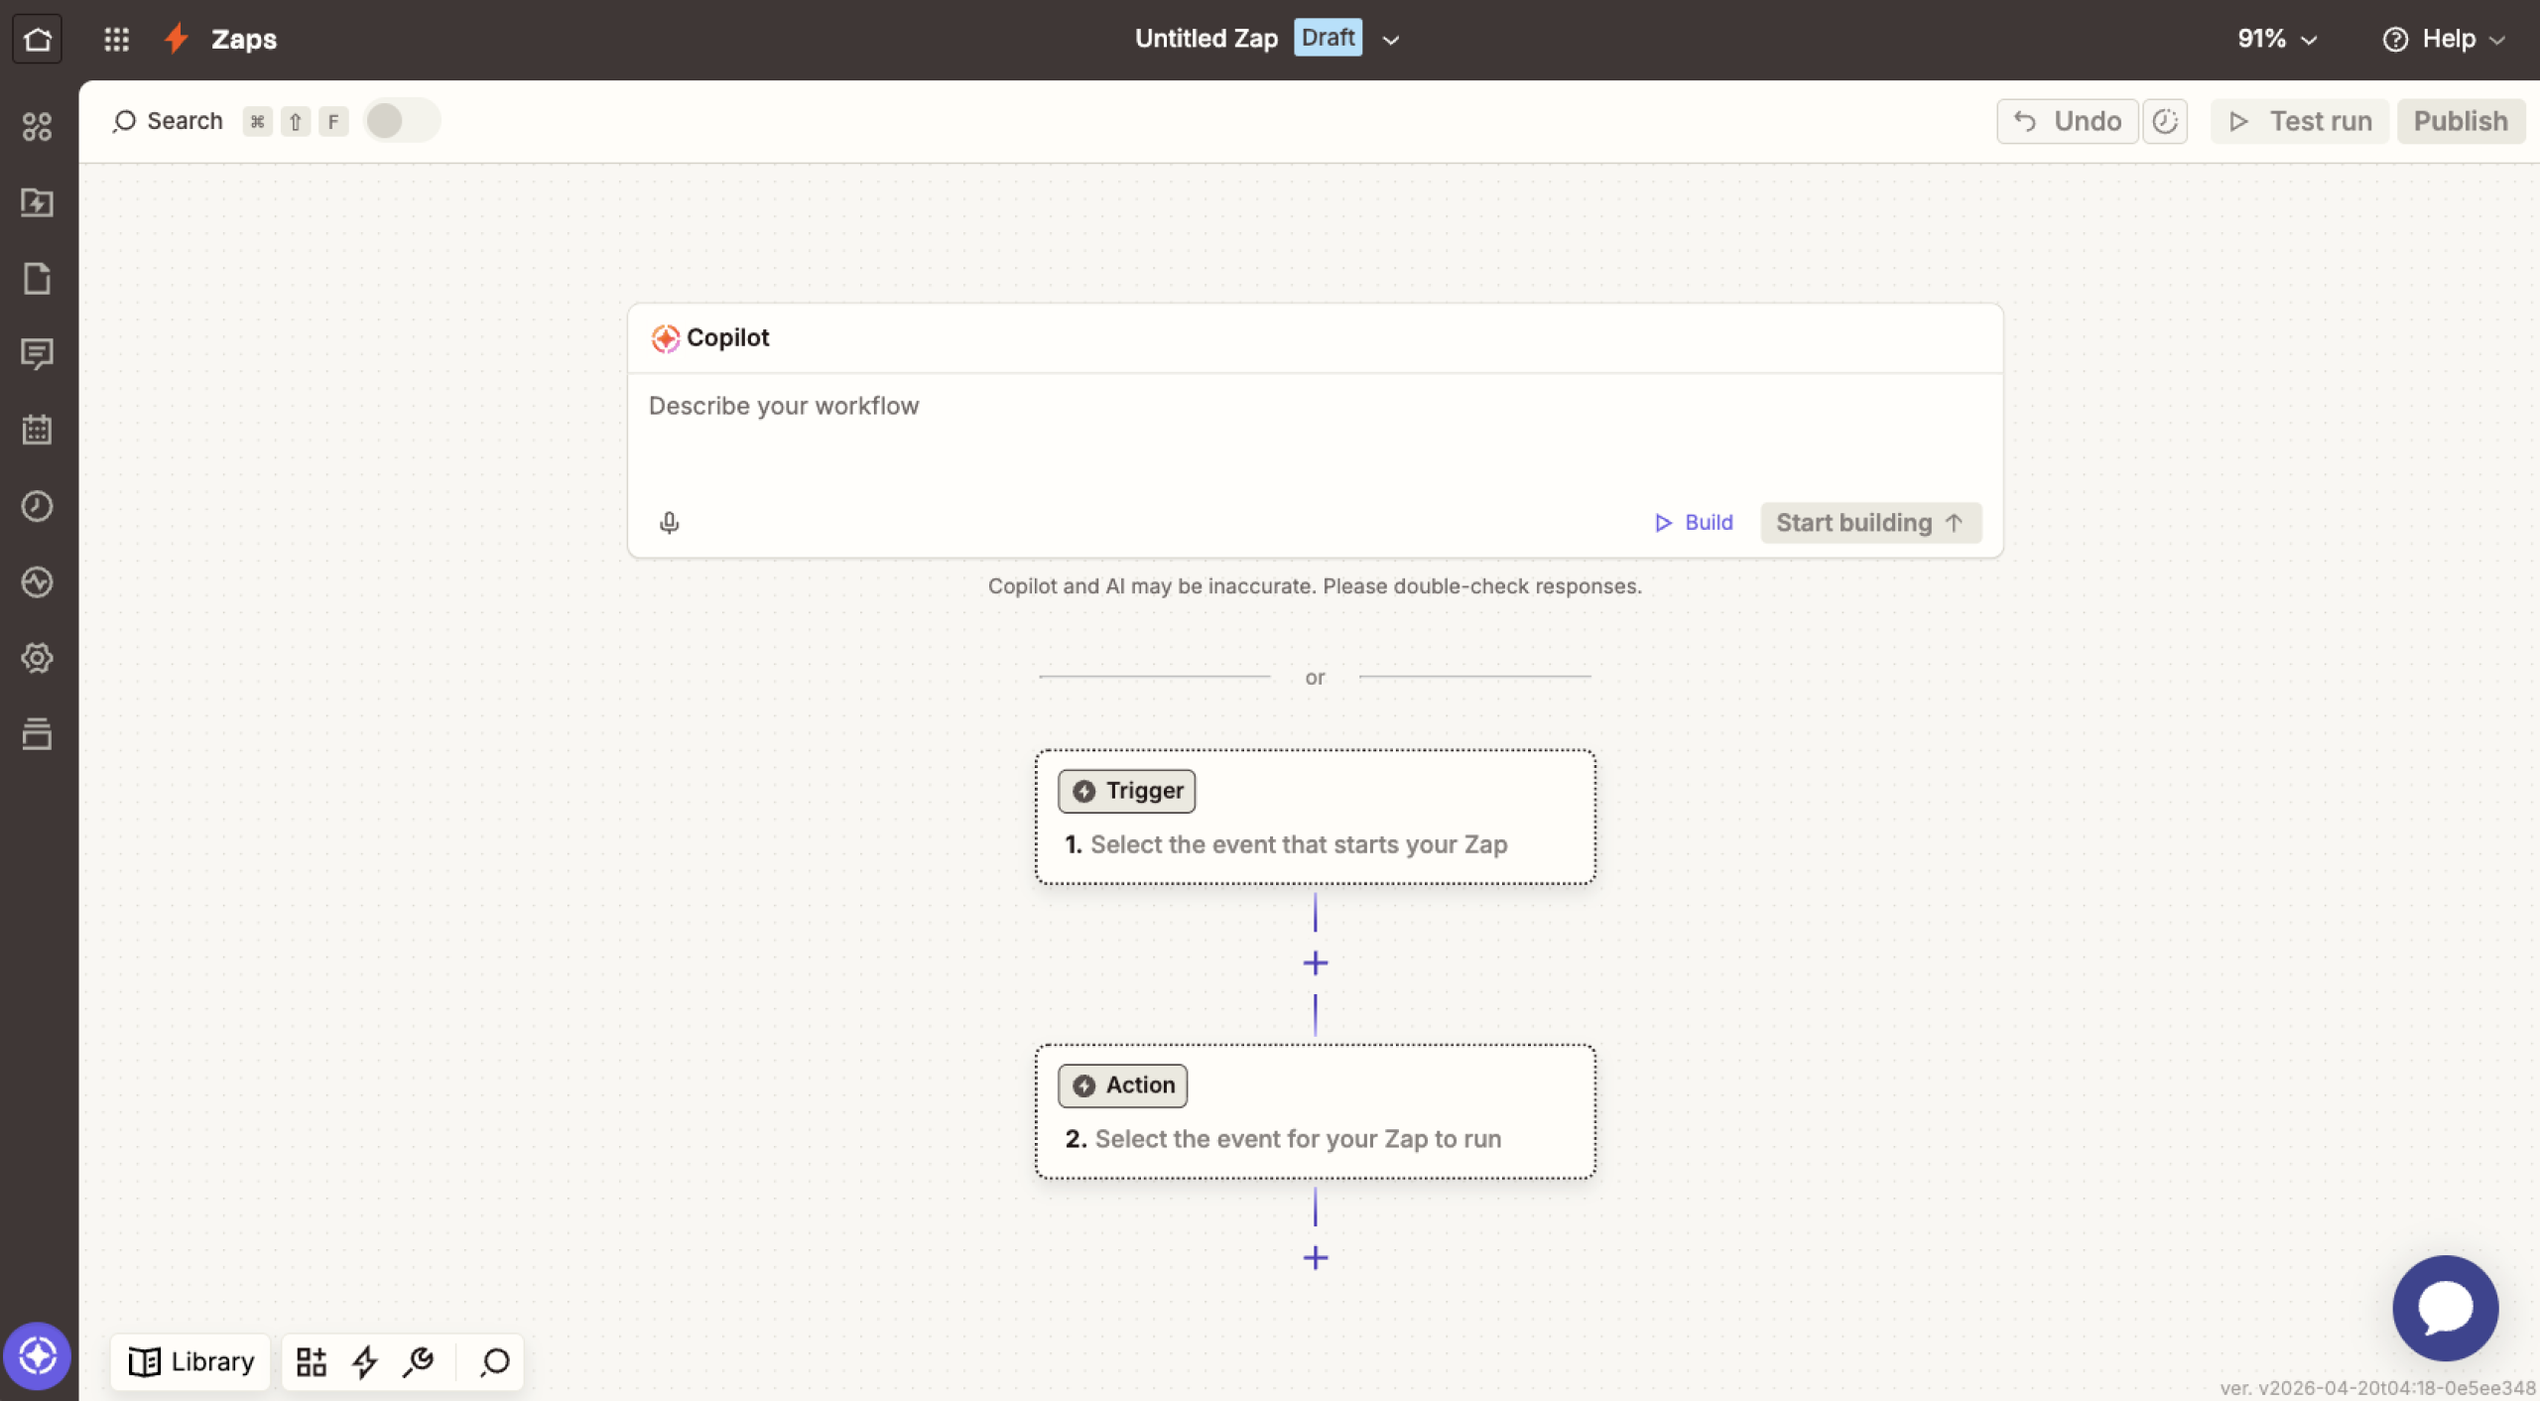The height and width of the screenshot is (1401, 2540).
Task: Open the apps grid menu beside home
Action: click(116, 39)
